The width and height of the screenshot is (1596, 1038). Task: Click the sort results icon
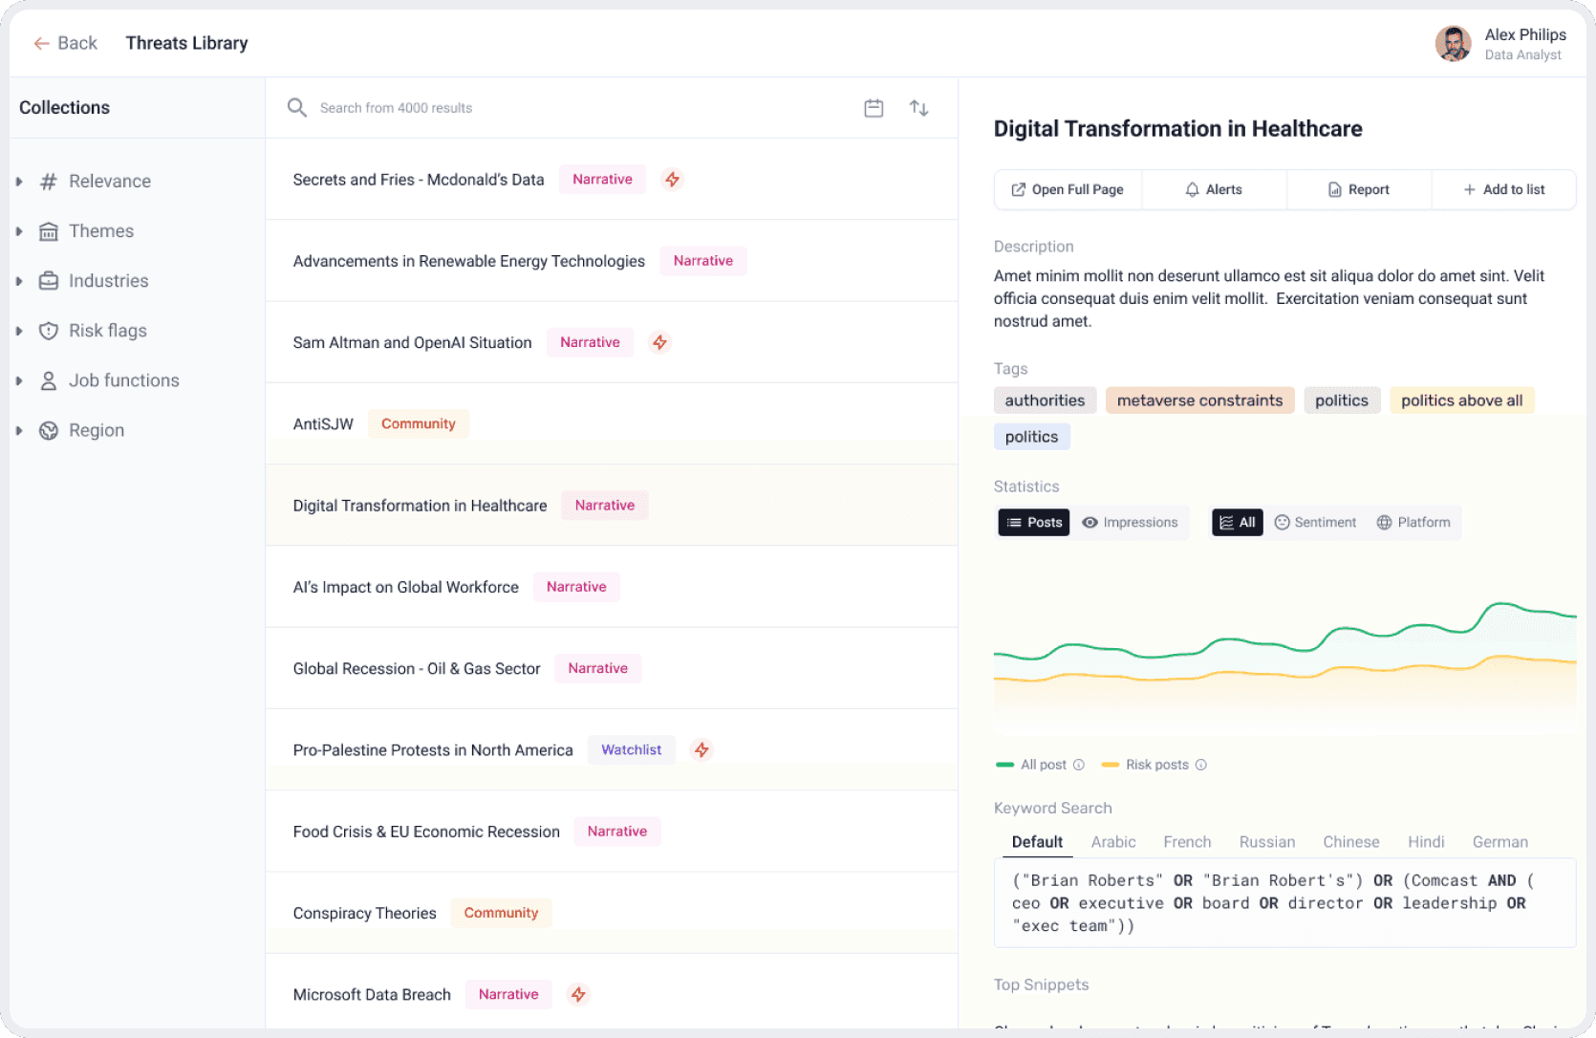point(918,107)
